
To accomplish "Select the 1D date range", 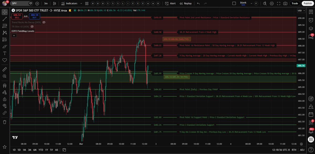I will tap(14, 150).
